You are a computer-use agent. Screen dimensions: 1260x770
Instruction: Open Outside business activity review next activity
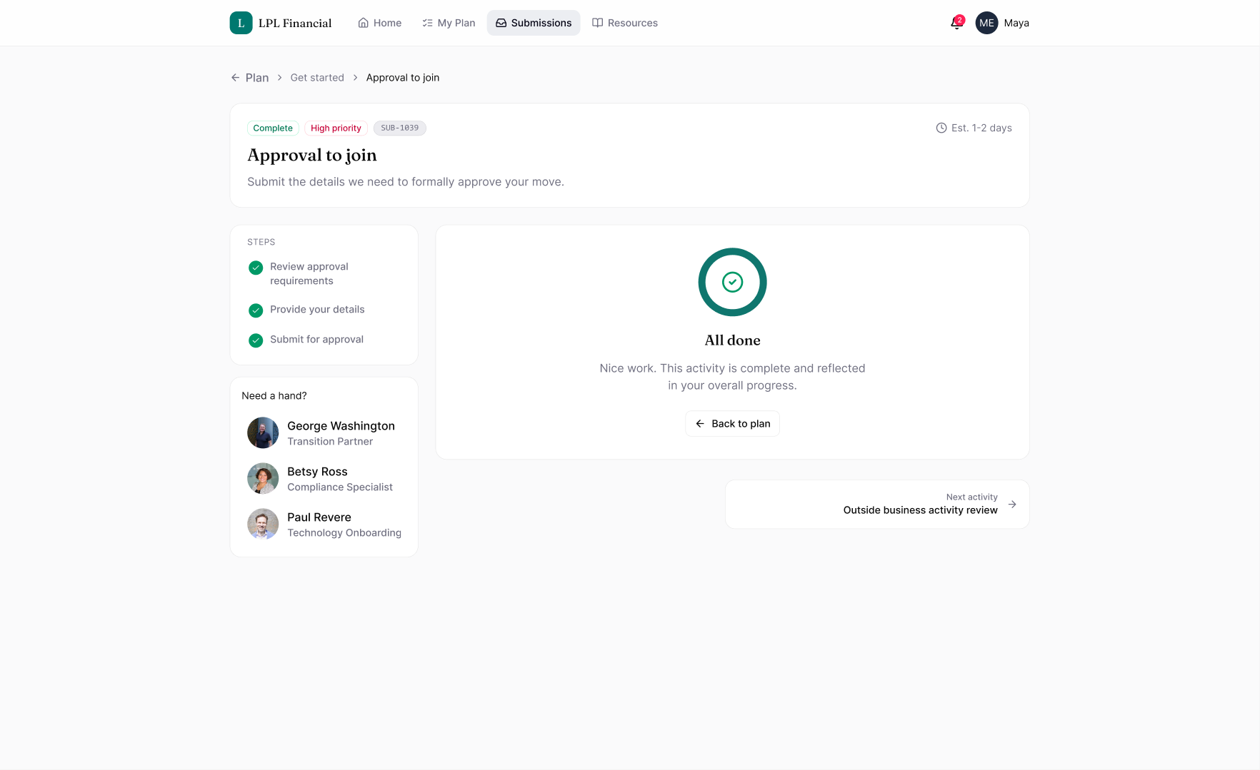tap(877, 505)
